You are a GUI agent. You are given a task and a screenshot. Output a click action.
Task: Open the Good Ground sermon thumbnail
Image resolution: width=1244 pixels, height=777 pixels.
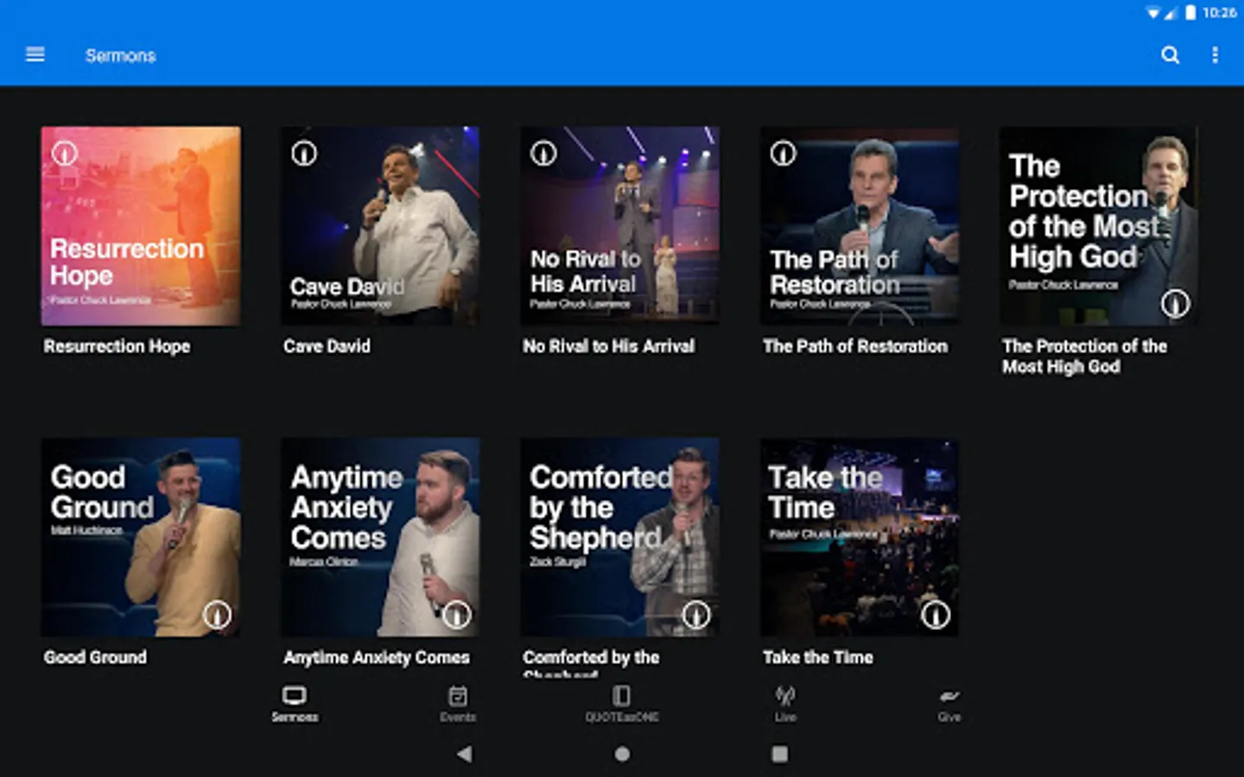(141, 537)
